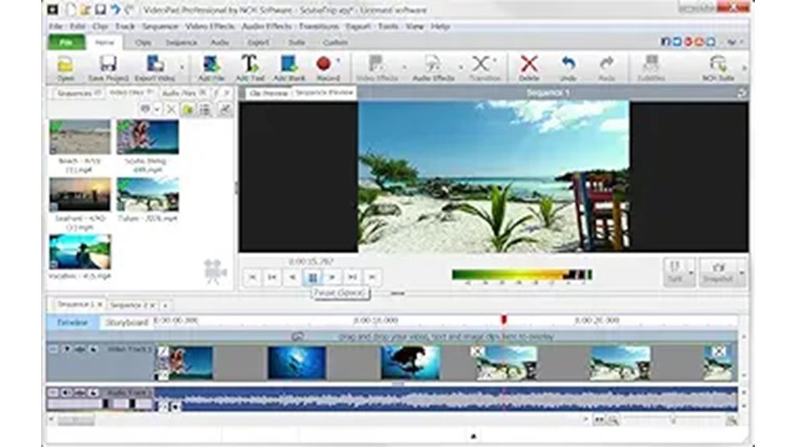The height and width of the screenshot is (447, 796).
Task: Detach the sequence preview window icon
Action: pos(742,93)
